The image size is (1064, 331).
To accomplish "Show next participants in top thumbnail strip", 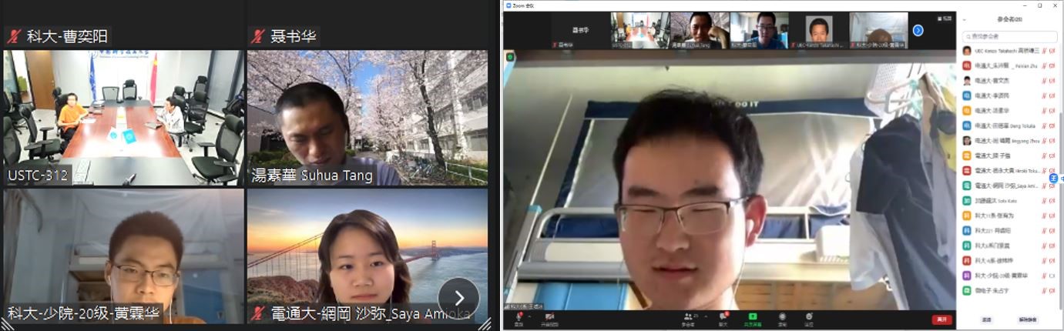I will coord(918,30).
